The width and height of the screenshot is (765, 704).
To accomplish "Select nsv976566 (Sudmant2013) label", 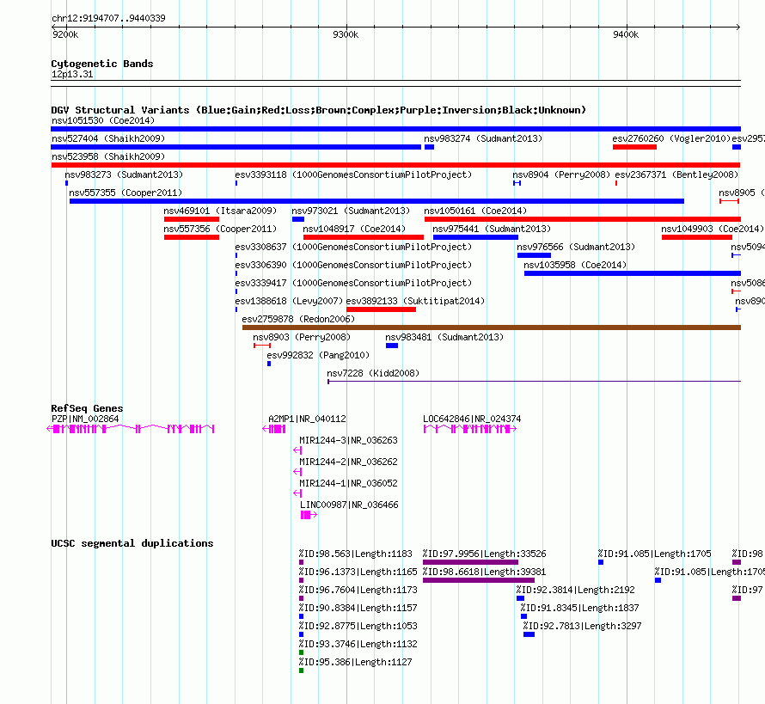I will pyautogui.click(x=576, y=247).
